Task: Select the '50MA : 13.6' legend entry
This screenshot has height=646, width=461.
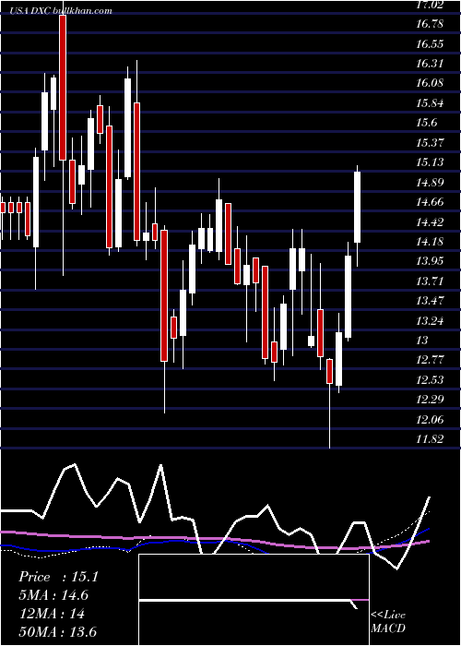Action: (x=57, y=632)
